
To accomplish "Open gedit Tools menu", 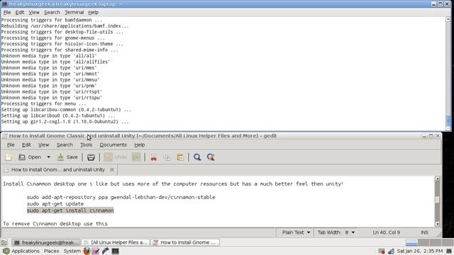I will [86, 144].
